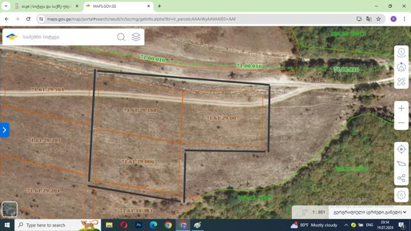Activate the parcel info identify tool

(401, 52)
